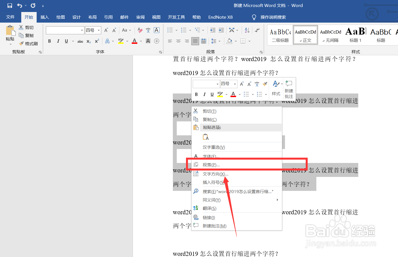Apply red font color in ribbon
Screen dimensions: 398x257
point(135,41)
